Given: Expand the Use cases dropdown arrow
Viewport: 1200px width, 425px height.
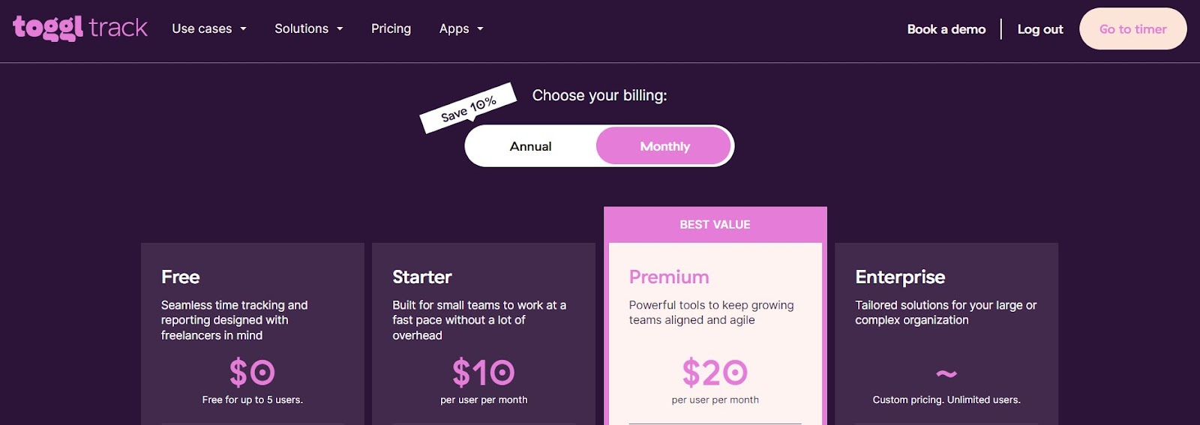Looking at the screenshot, I should tap(243, 29).
